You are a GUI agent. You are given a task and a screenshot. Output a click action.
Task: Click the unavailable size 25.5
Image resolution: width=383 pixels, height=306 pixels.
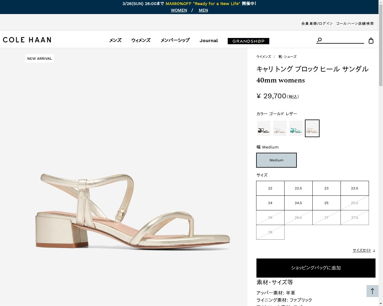click(x=355, y=203)
